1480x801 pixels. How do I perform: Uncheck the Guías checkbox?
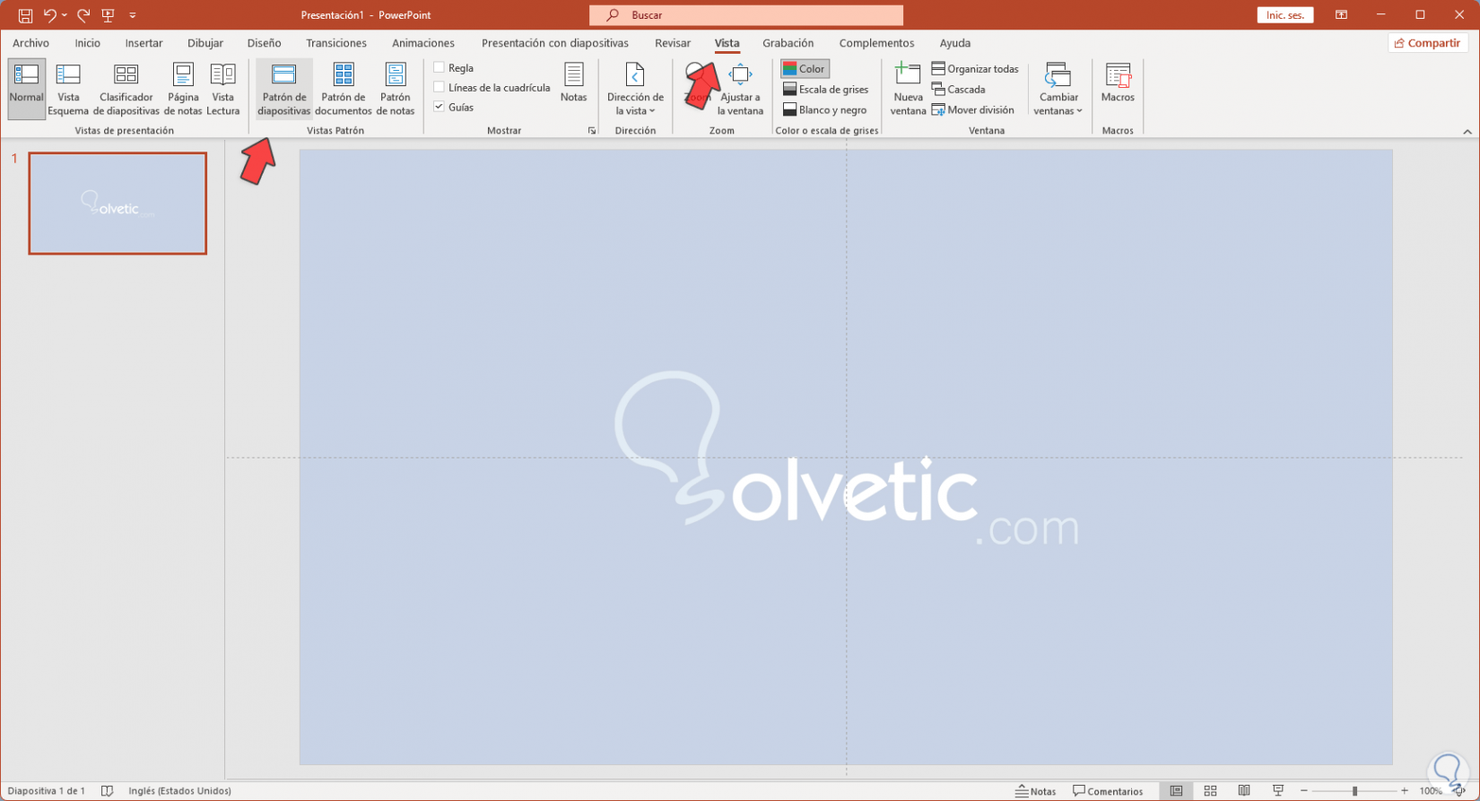tap(439, 107)
